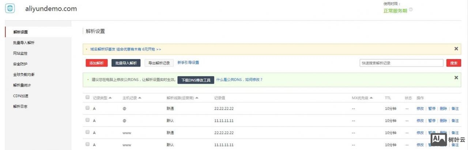Click 暂停 for the @ 联通 record
The height and width of the screenshot is (150, 468).
click(432, 108)
